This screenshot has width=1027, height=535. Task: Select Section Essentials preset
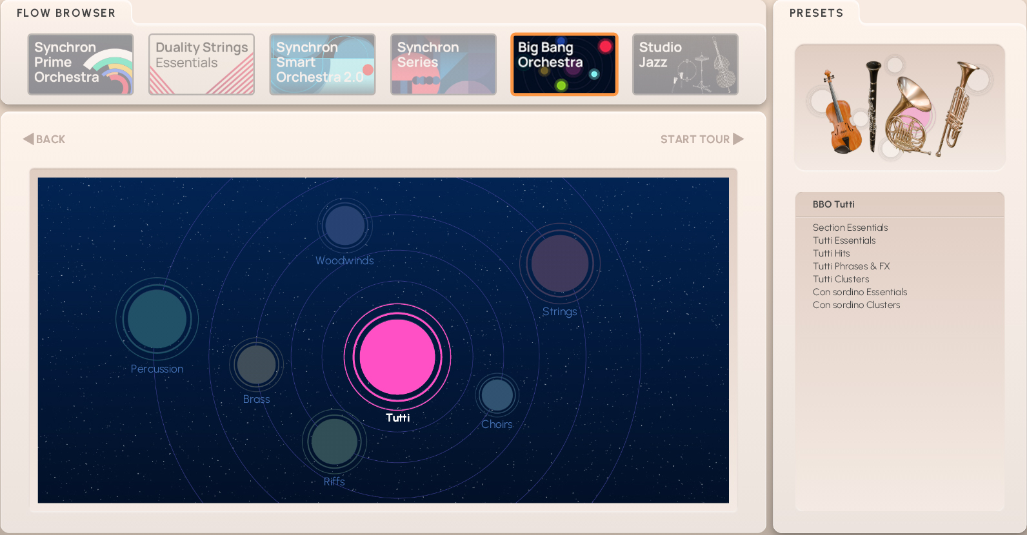[x=850, y=228]
